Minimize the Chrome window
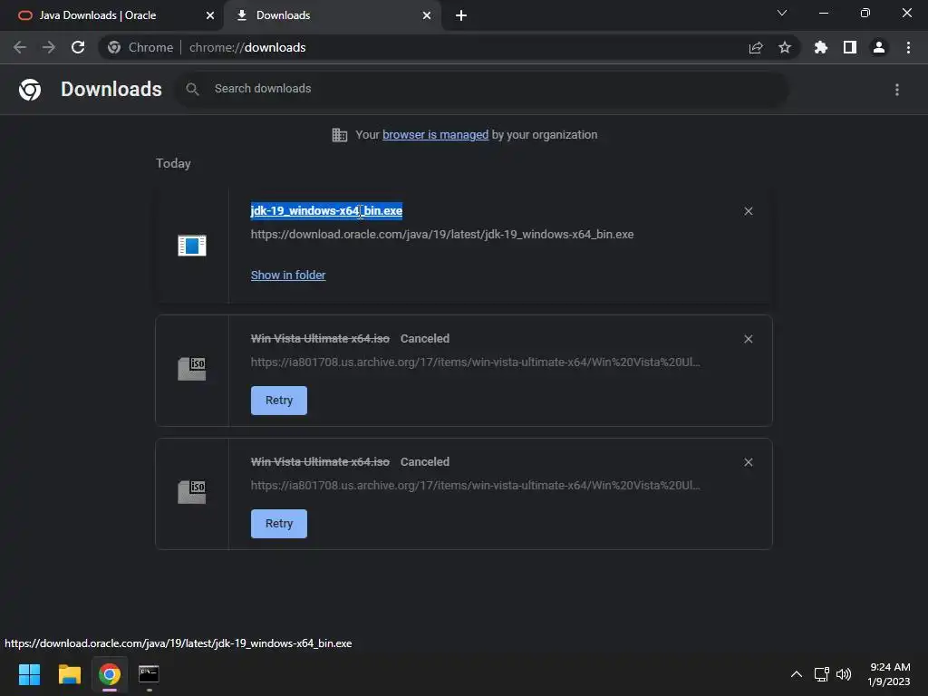Viewport: 928px width, 696px height. pyautogui.click(x=823, y=13)
